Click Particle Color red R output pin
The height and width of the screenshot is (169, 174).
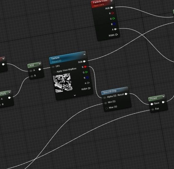click(x=112, y=13)
